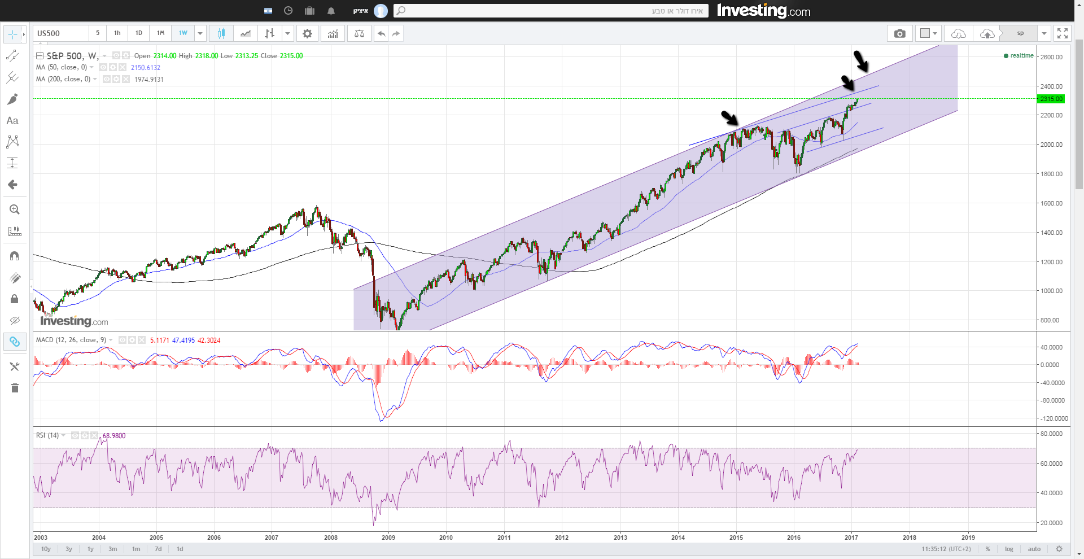Image resolution: width=1084 pixels, height=559 pixels.
Task: Open the portfolio briefcase icon
Action: [x=309, y=11]
